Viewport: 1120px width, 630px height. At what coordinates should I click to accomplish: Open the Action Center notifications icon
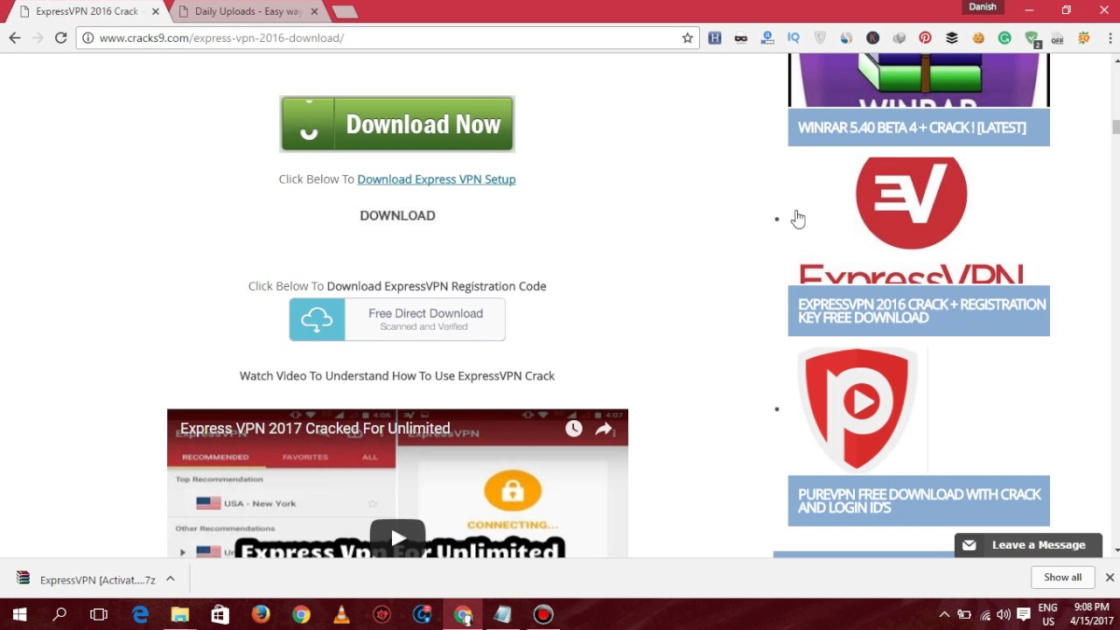[1024, 614]
